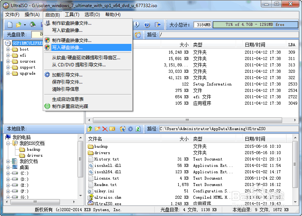Open the 帮助(H) menu
This screenshot has width=302, height=216.
pyautogui.click(x=113, y=15)
